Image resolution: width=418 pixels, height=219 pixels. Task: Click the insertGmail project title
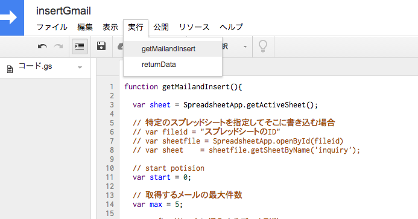63,11
